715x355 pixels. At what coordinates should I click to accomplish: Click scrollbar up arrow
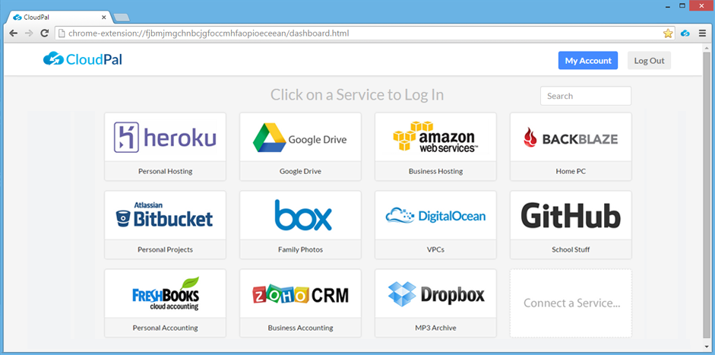(707, 47)
